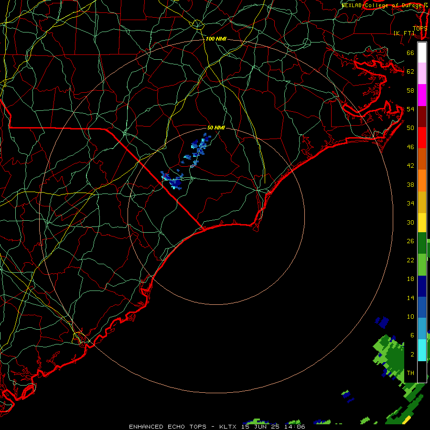Image resolution: width=430 pixels, height=430 pixels.
Task: Click the "50" legend value
Action: (x=410, y=128)
